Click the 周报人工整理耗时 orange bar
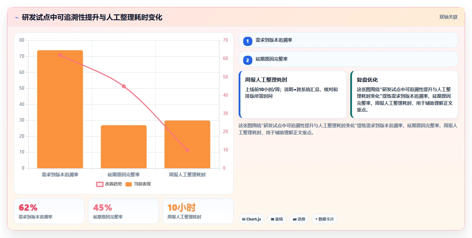This screenshot has height=238, width=472. click(187, 144)
